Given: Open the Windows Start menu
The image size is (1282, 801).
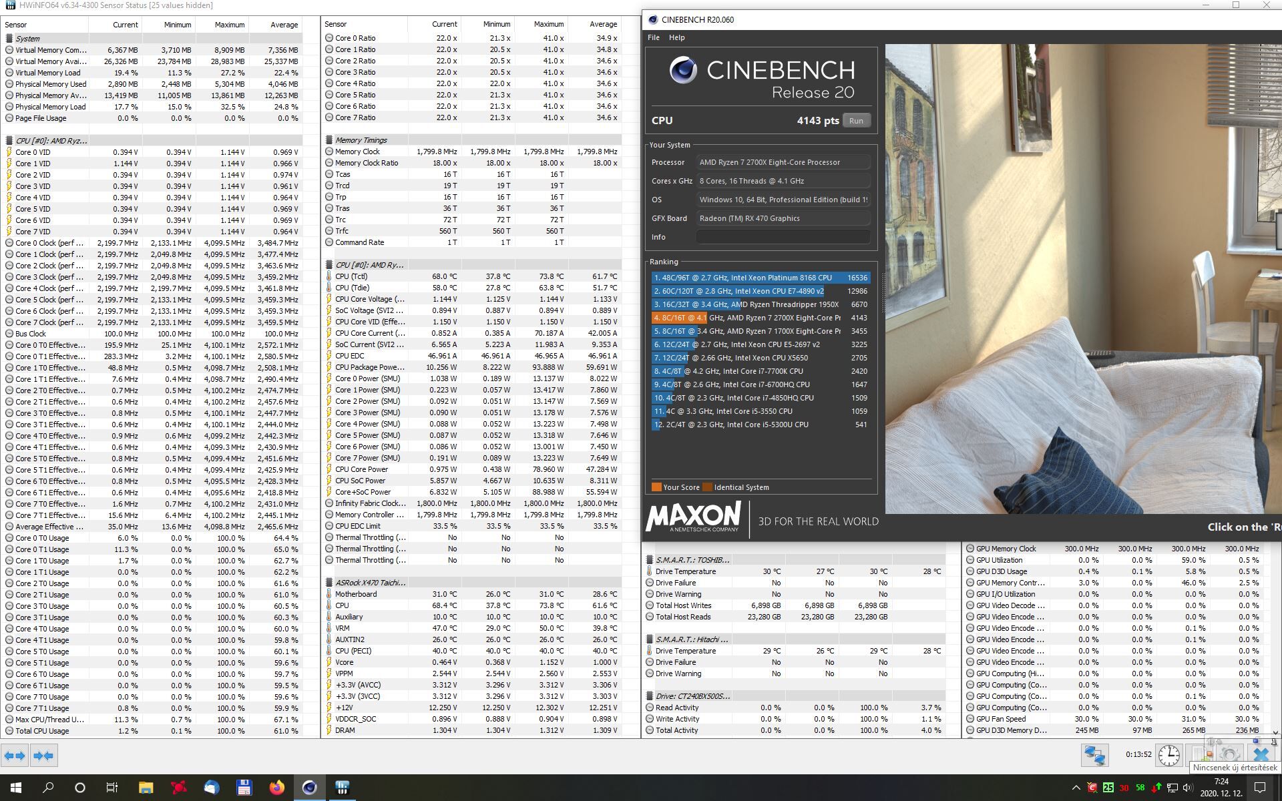Looking at the screenshot, I should 15,788.
